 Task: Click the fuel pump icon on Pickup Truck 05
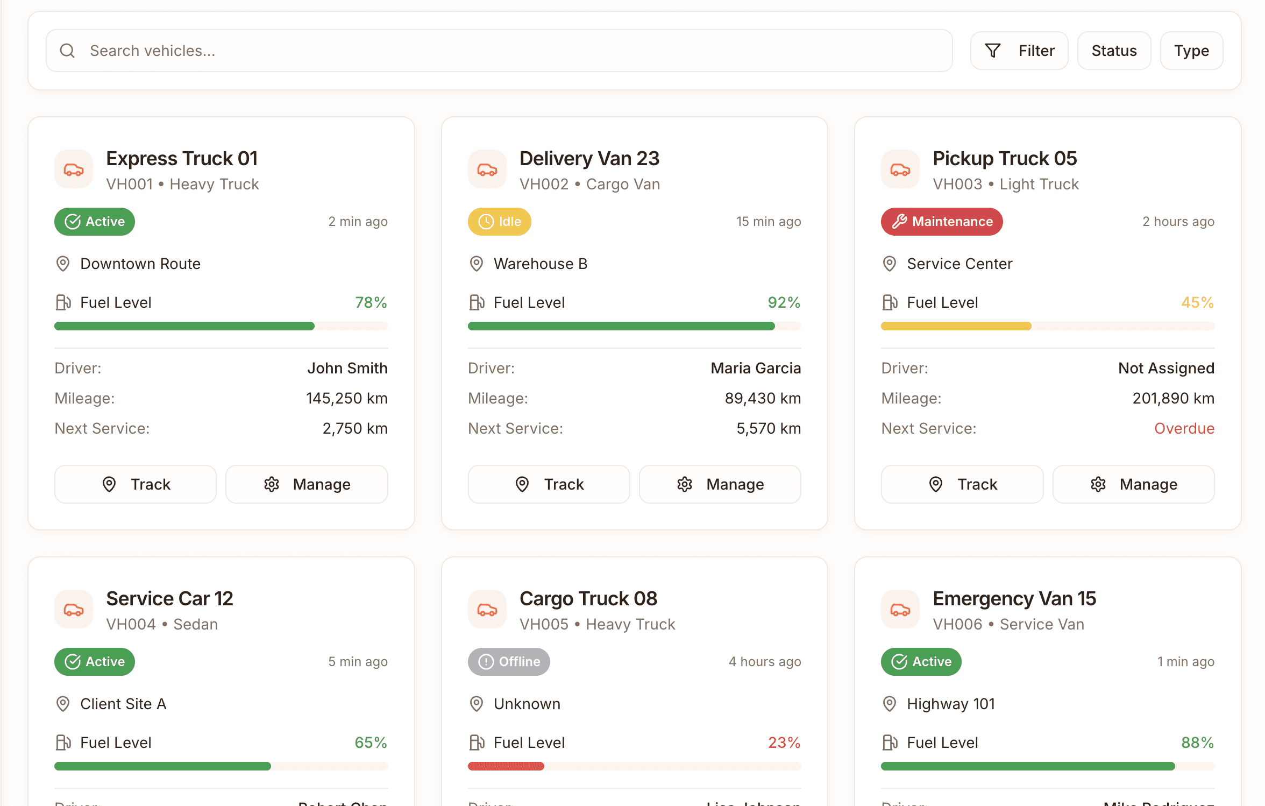(890, 302)
